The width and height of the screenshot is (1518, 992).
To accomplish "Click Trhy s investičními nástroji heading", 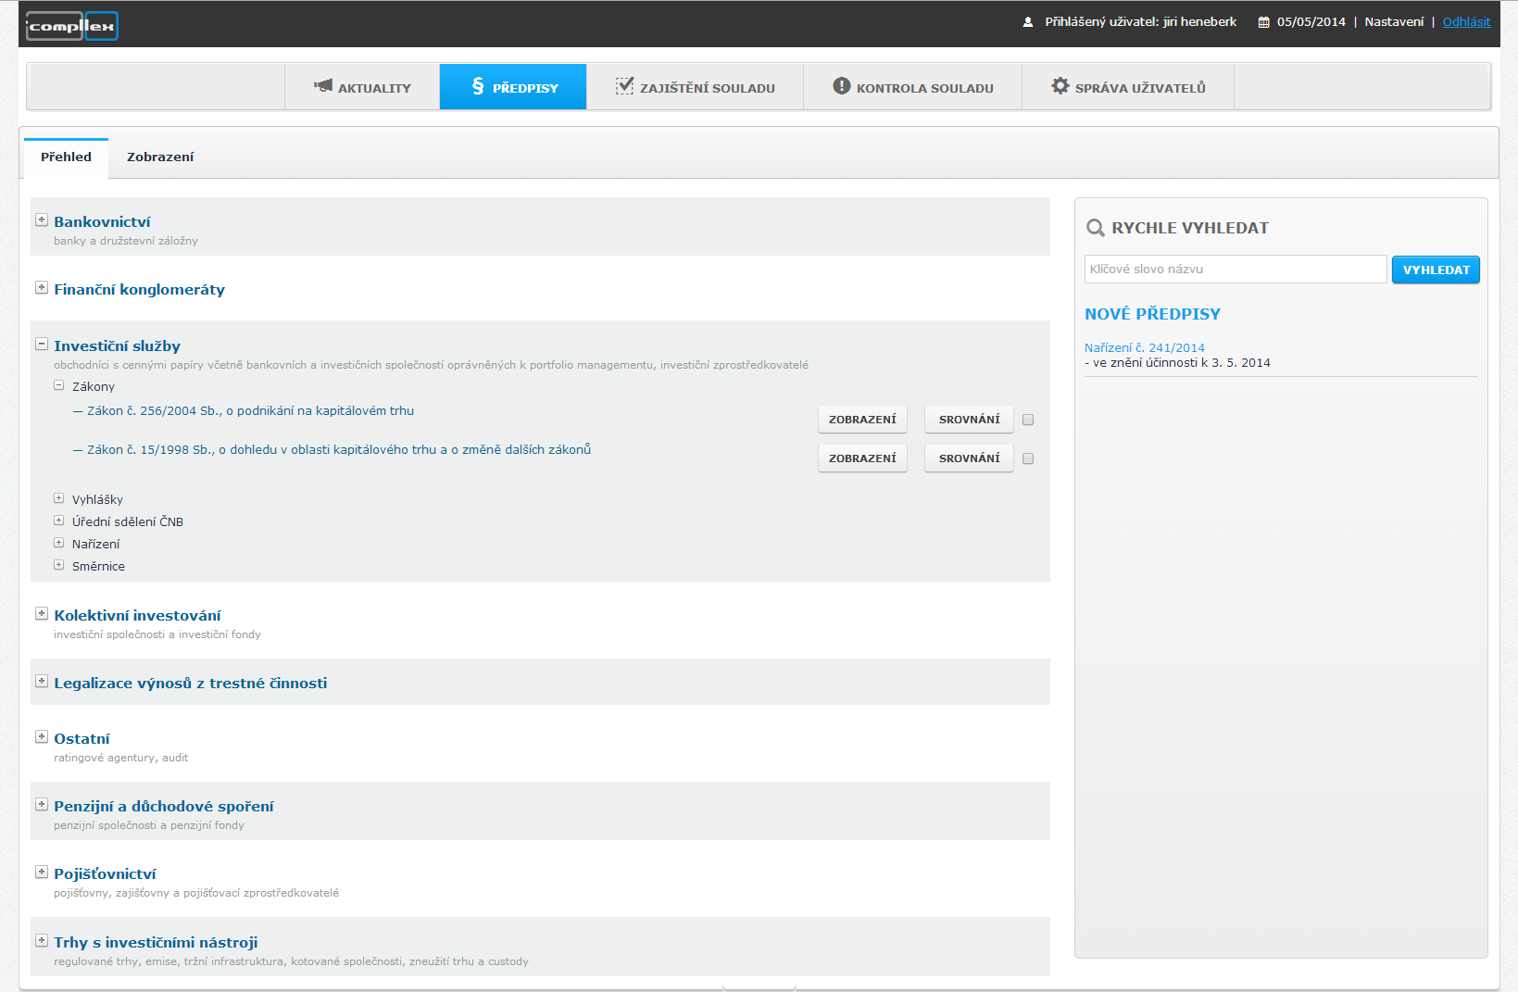I will point(156,943).
